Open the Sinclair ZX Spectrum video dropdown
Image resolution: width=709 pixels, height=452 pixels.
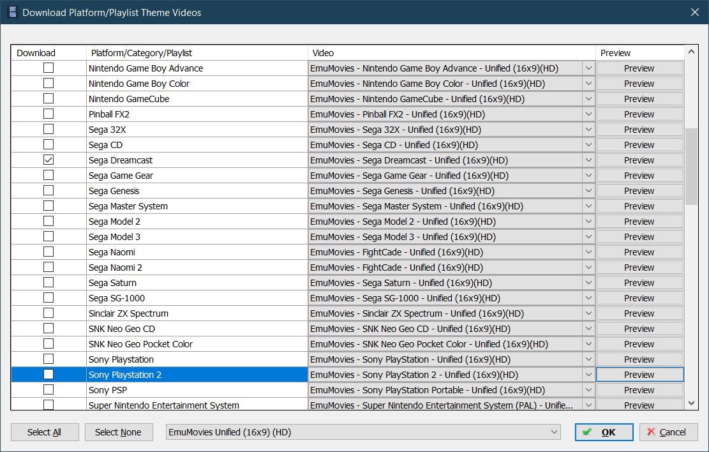coord(588,313)
